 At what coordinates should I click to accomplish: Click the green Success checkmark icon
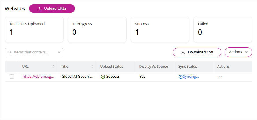coord(103,77)
